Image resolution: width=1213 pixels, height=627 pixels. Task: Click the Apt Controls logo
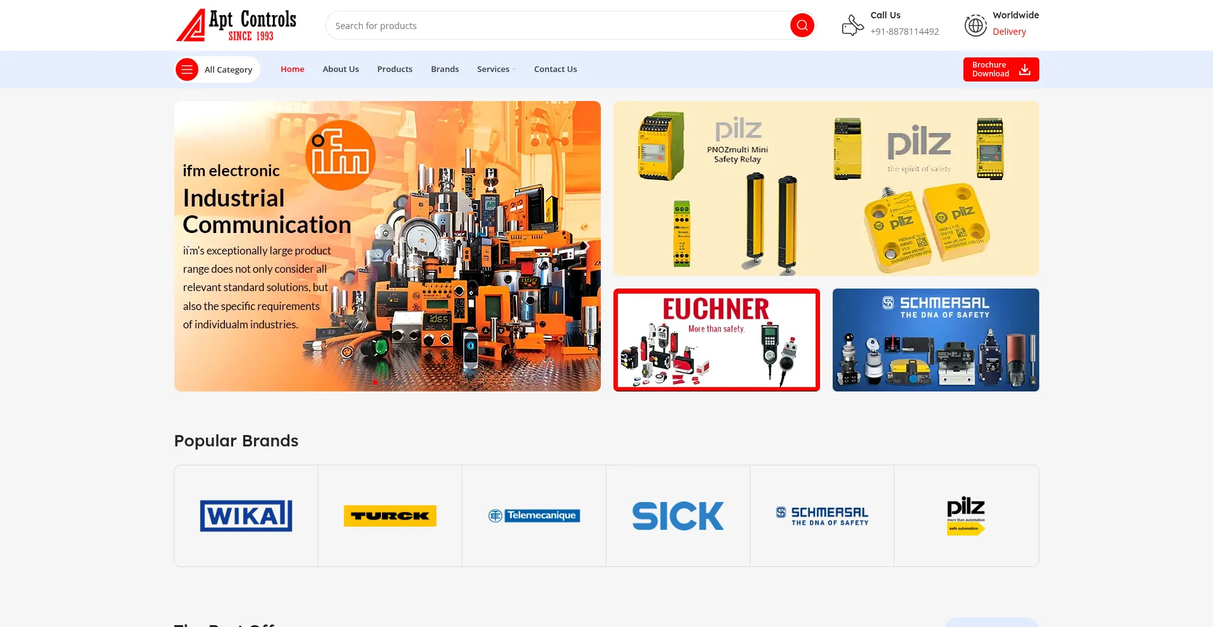coord(236,25)
